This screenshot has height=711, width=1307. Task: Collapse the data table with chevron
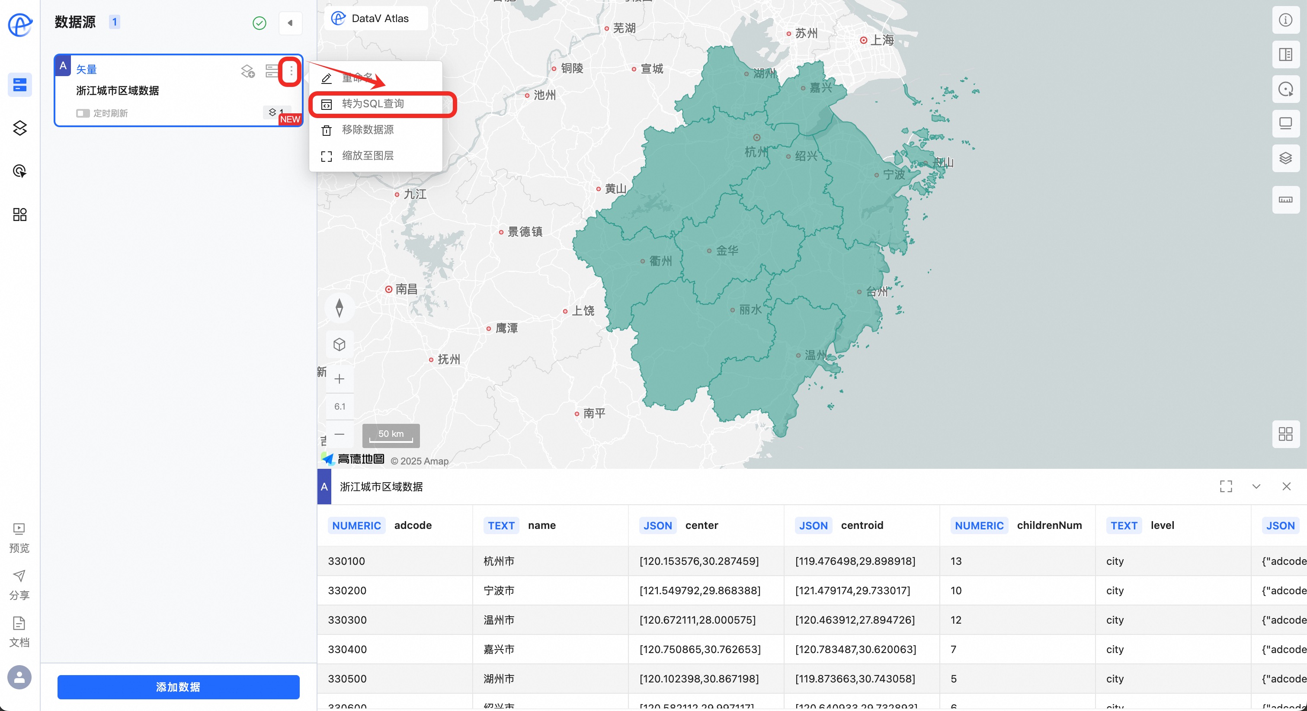[1256, 486]
